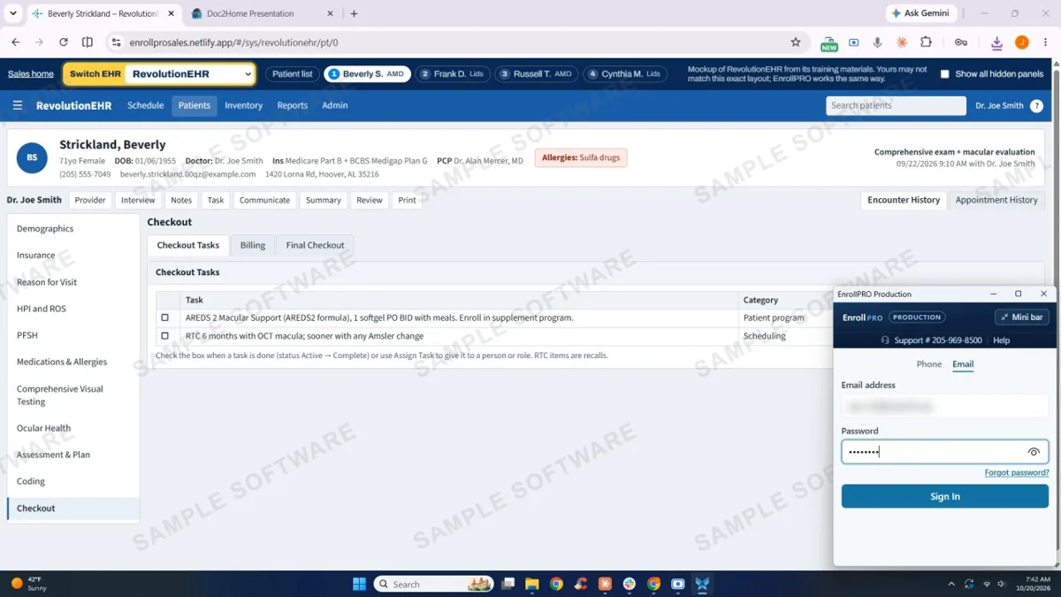This screenshot has width=1061, height=597.
Task: Open the Chrome three-dot menu
Action: [x=1045, y=42]
